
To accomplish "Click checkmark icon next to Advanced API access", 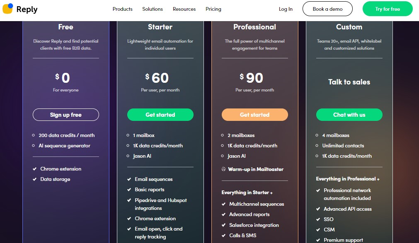I will 318,209.
